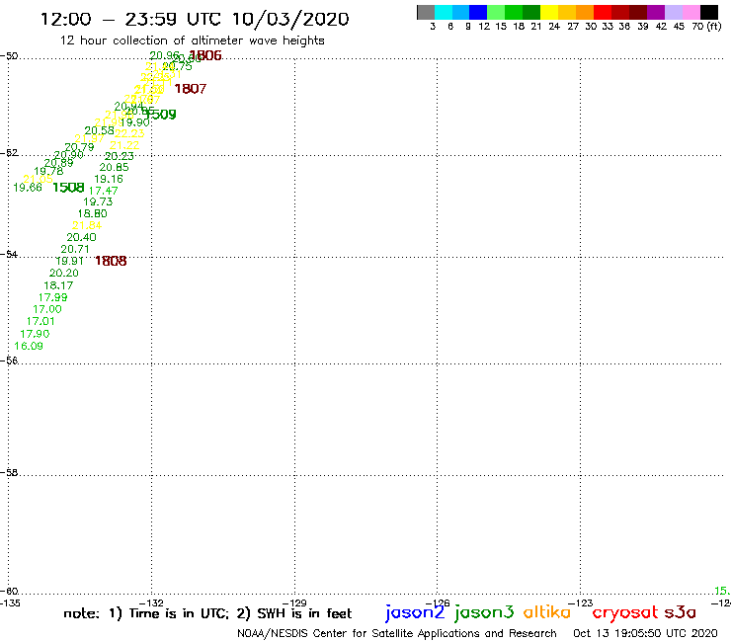
Task: Click the 1806 time marker
Action: point(205,55)
